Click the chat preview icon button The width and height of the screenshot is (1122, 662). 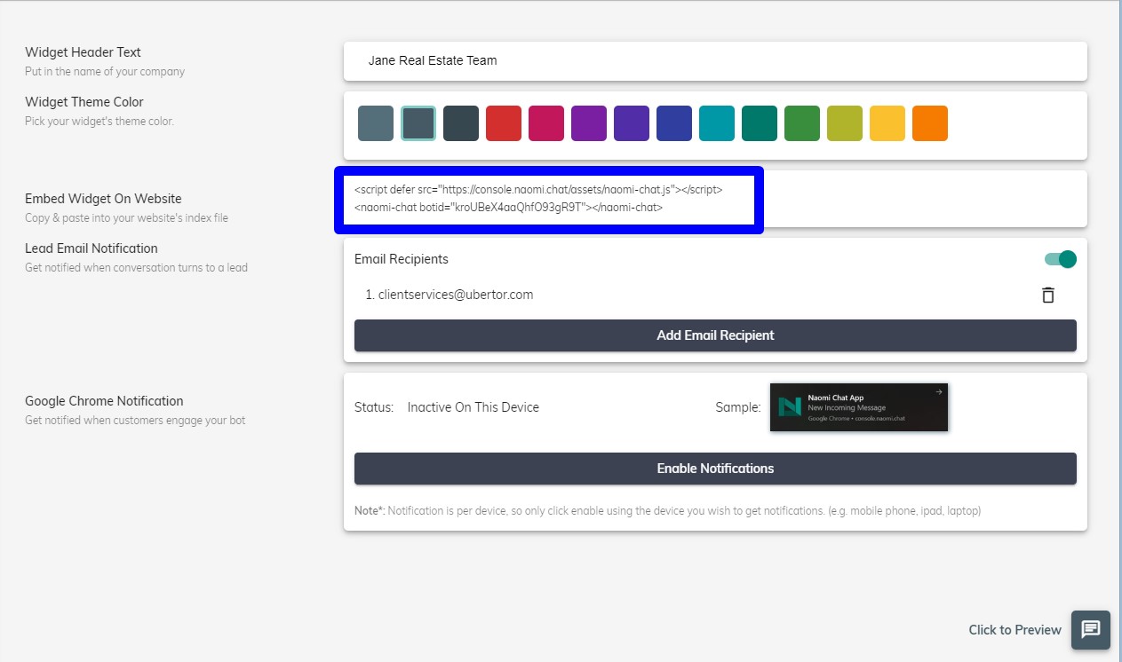tap(1091, 630)
